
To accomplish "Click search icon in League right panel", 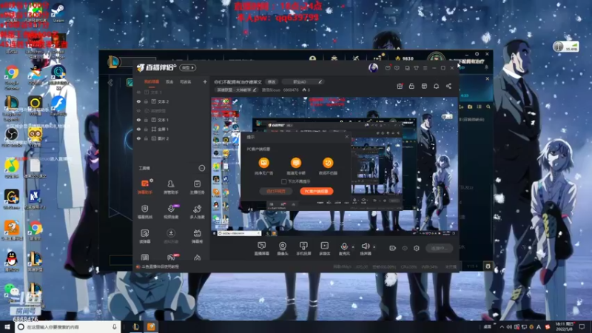I will point(488,107).
